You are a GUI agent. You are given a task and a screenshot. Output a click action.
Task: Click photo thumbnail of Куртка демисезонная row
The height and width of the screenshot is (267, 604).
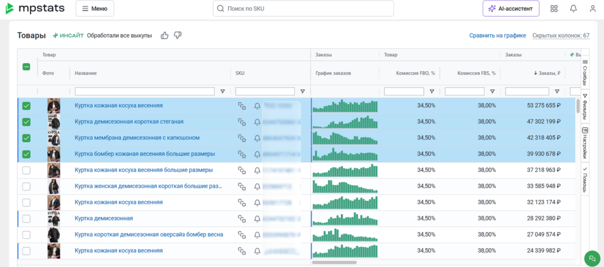[x=54, y=219]
